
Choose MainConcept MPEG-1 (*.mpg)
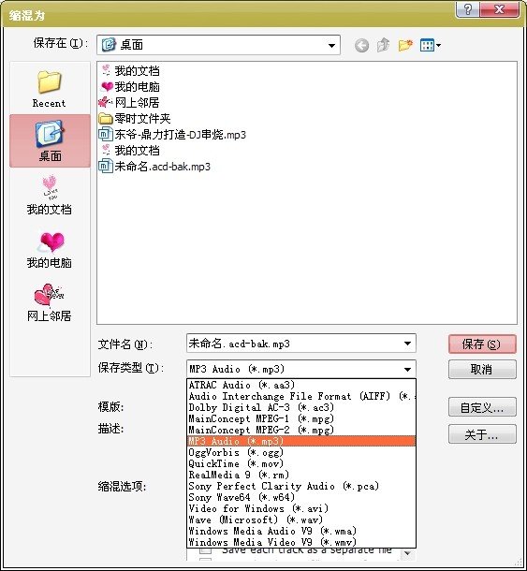point(301,418)
